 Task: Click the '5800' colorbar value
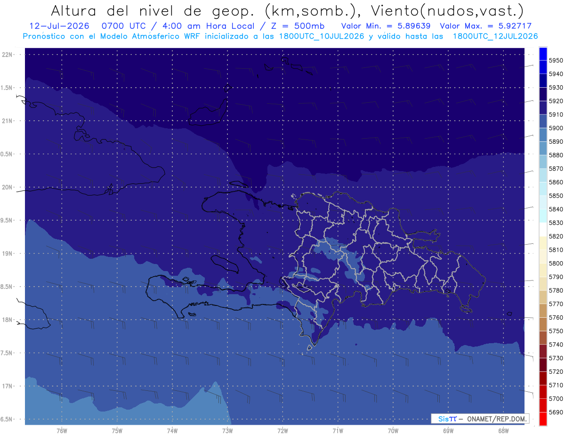[556, 263]
